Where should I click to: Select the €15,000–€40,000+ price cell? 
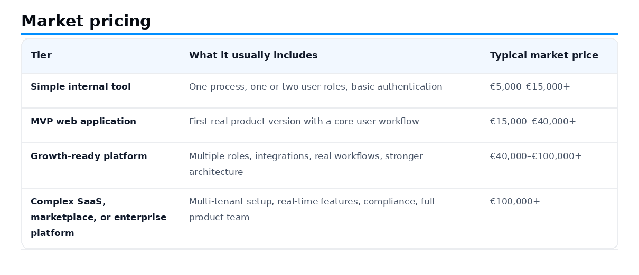coord(533,121)
